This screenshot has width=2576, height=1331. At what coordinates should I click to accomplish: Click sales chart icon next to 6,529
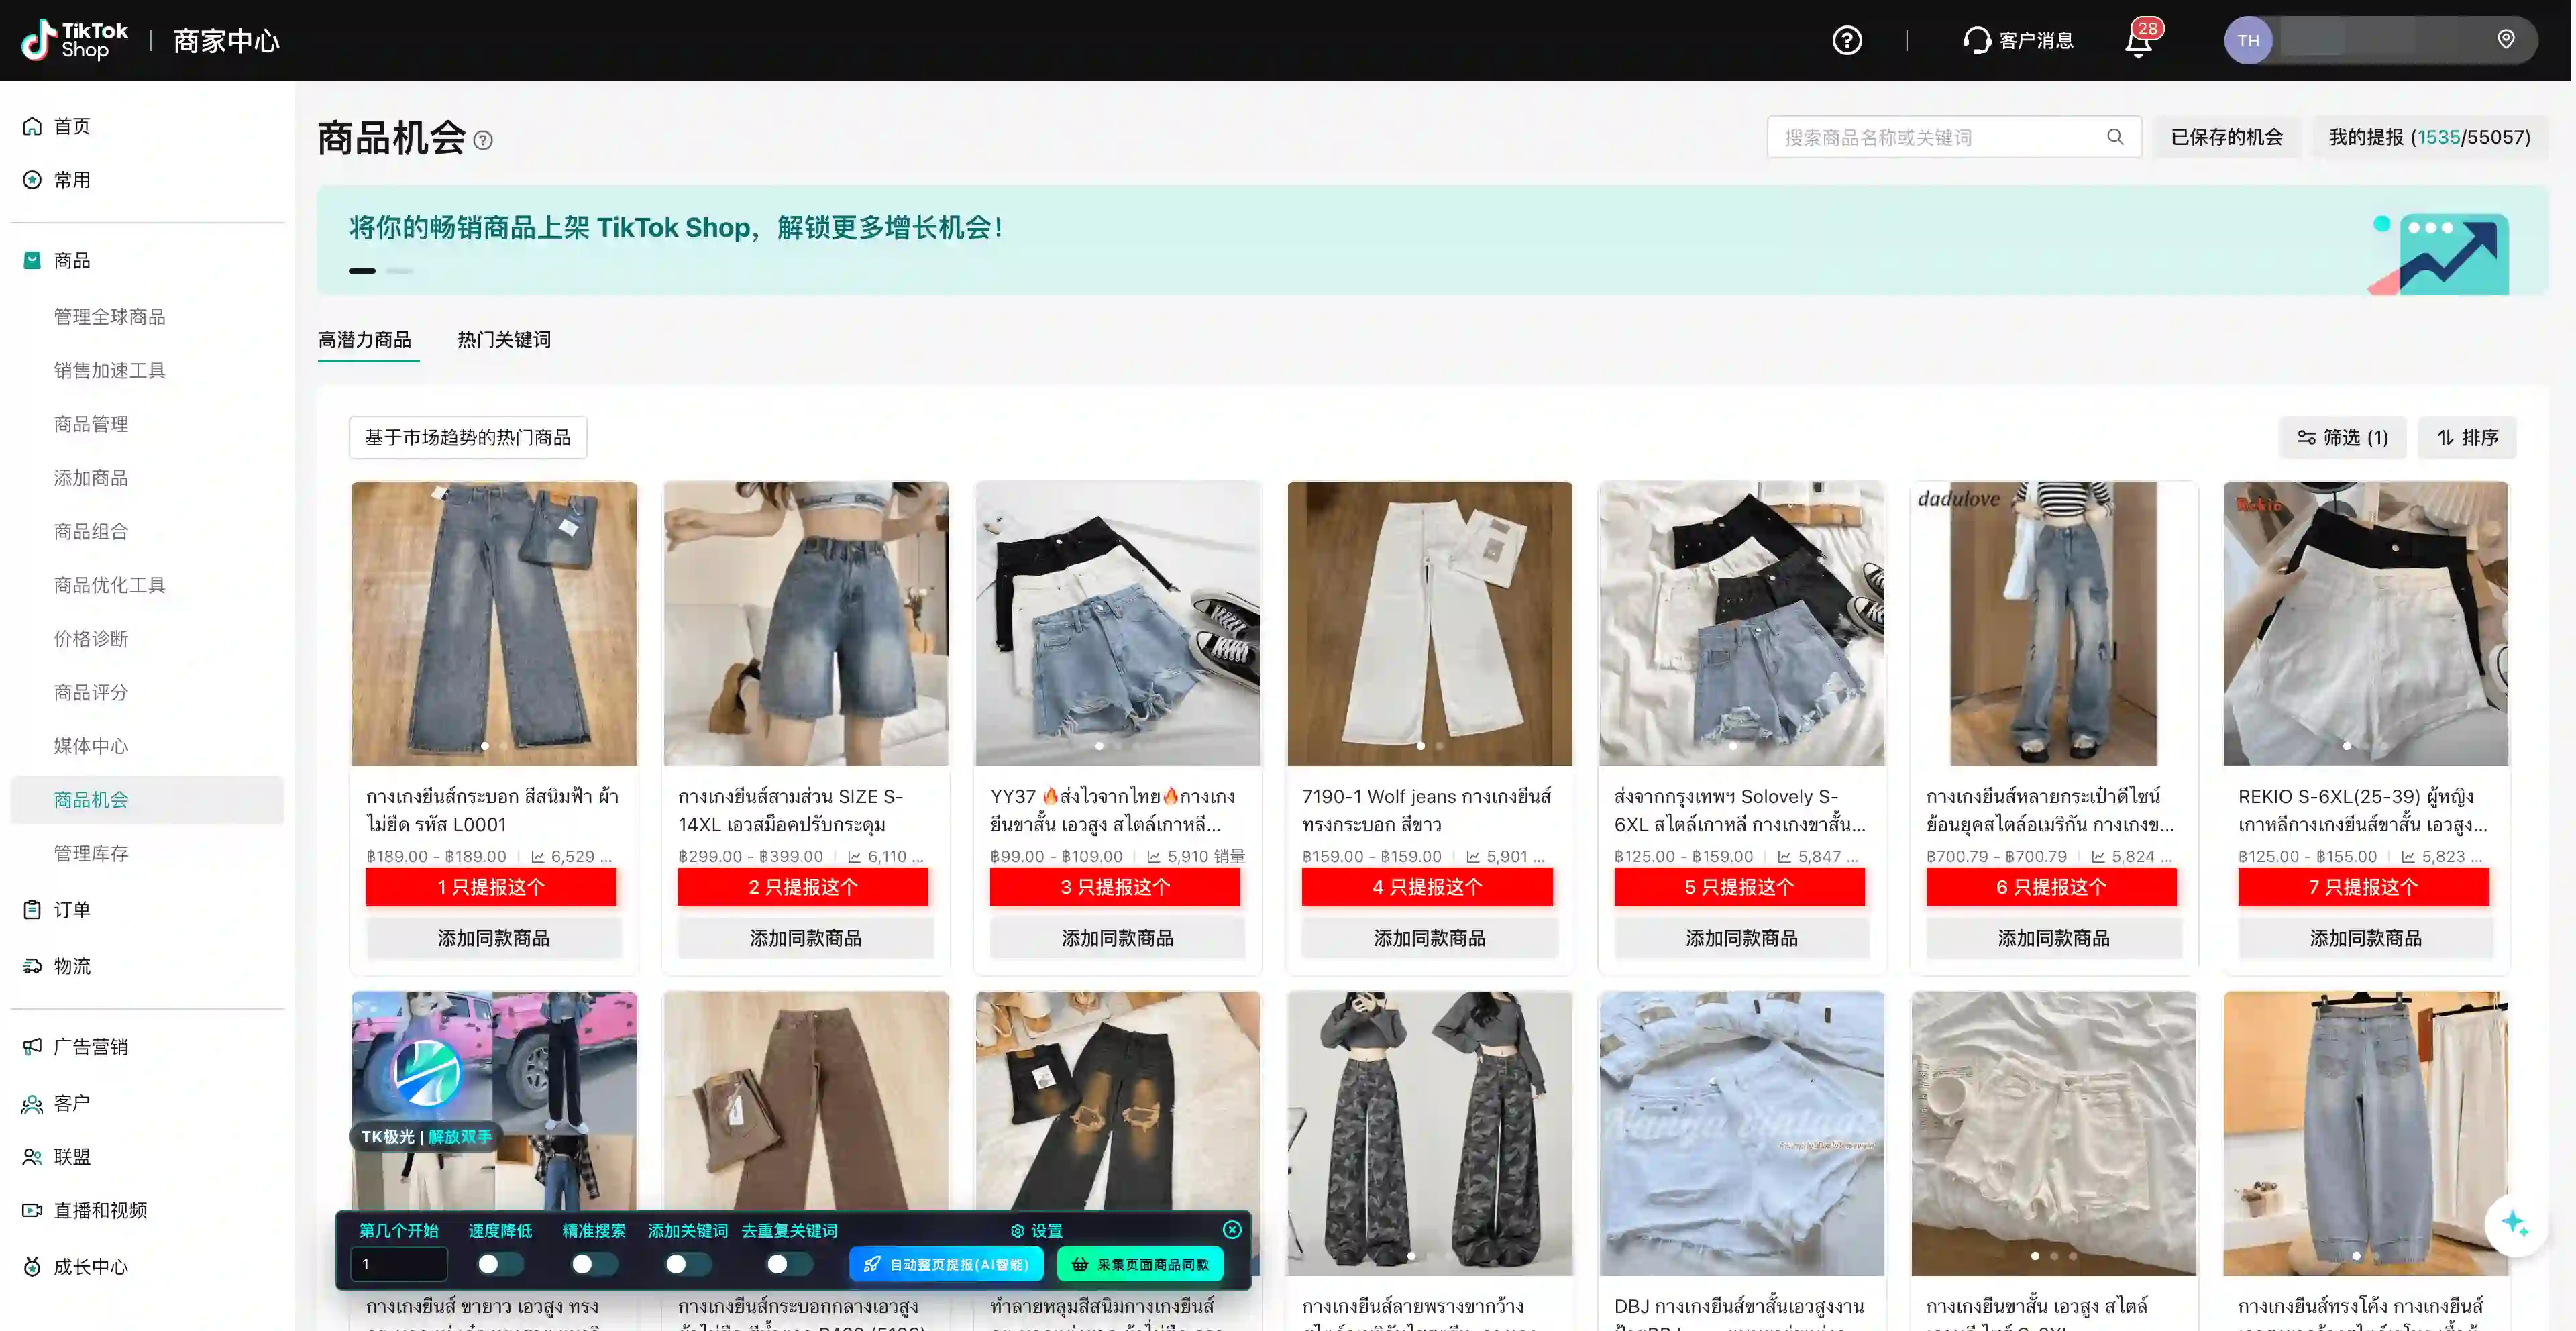[538, 857]
